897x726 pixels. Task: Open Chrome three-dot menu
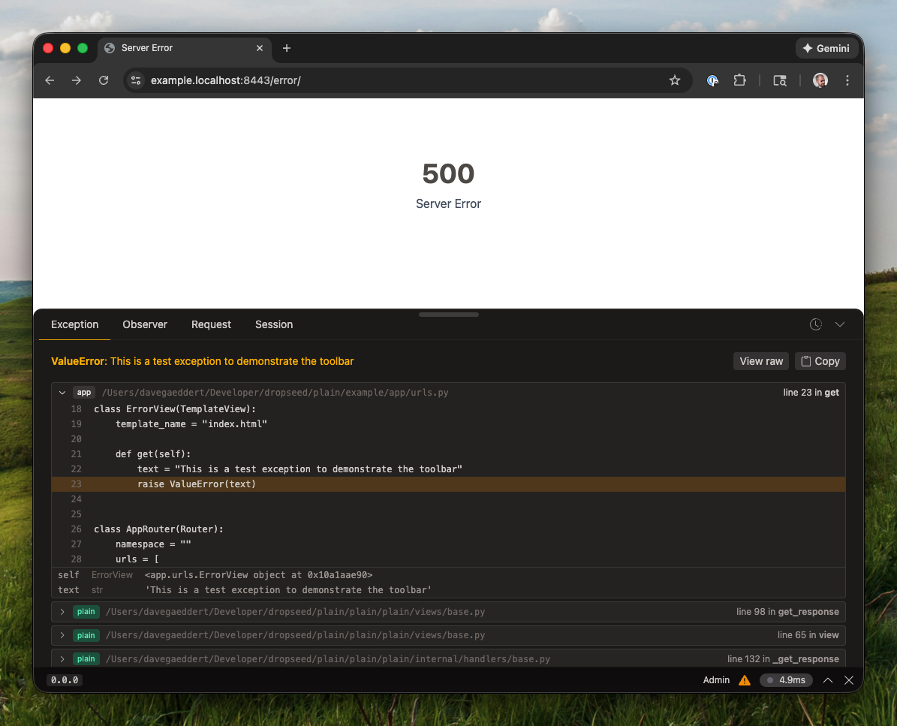tap(847, 80)
